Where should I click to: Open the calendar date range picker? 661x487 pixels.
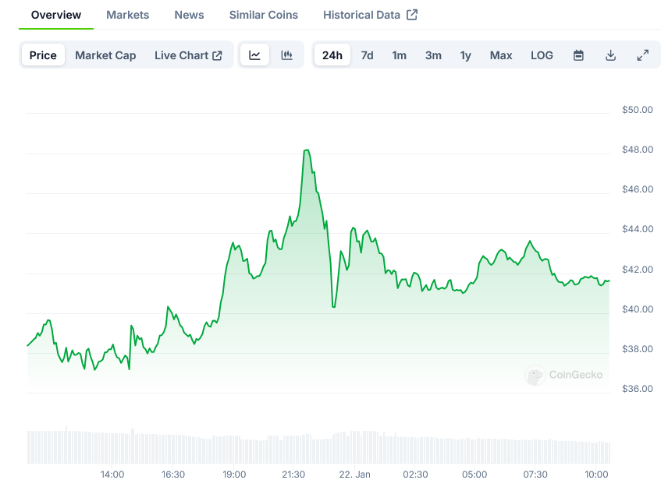tap(578, 55)
